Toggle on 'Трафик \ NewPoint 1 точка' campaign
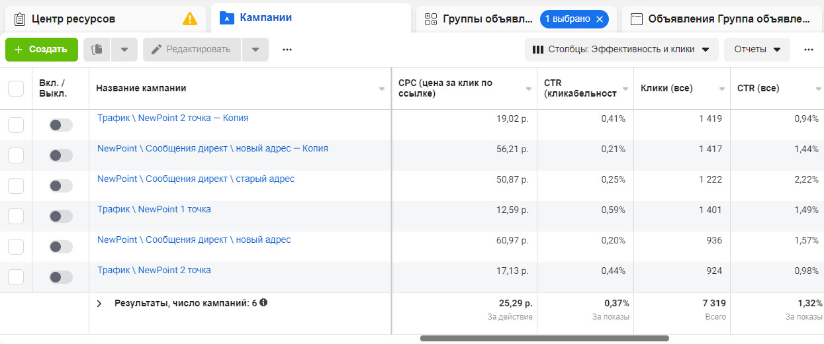Image resolution: width=824 pixels, height=344 pixels. 60,216
